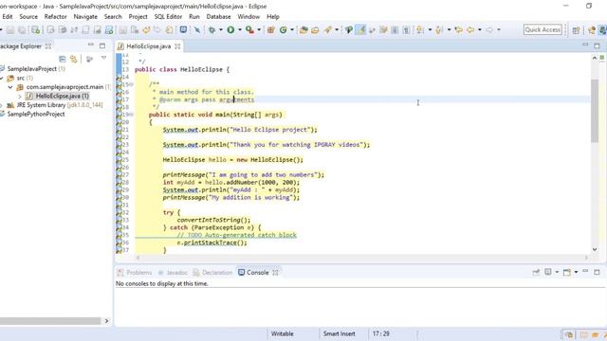Maximize the editor area
This screenshot has width=607, height=341.
[597, 45]
